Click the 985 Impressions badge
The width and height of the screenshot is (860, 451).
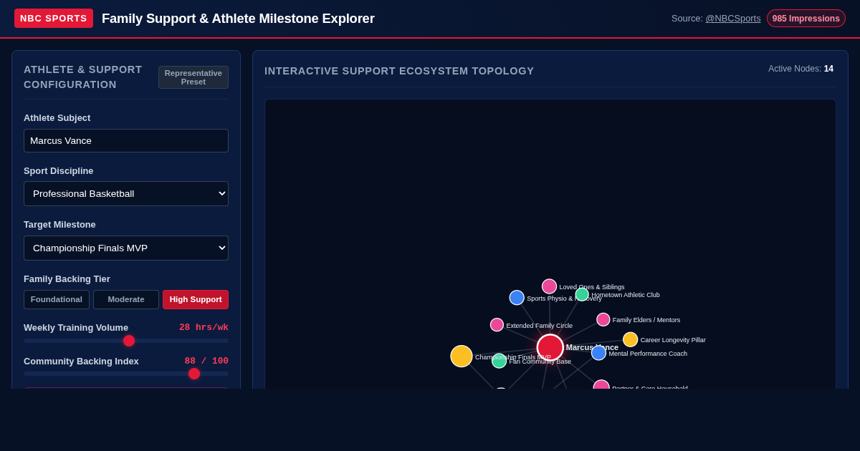click(806, 19)
